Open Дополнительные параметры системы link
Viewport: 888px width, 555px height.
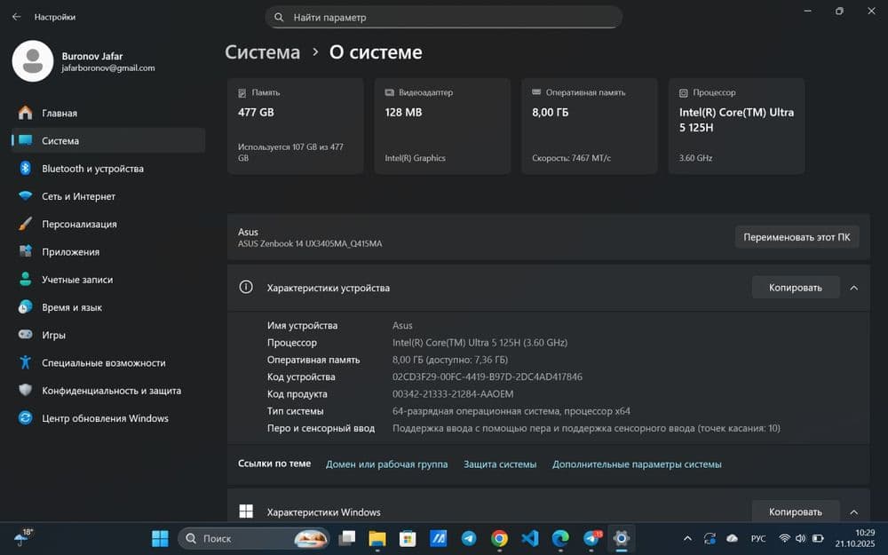[x=637, y=464]
